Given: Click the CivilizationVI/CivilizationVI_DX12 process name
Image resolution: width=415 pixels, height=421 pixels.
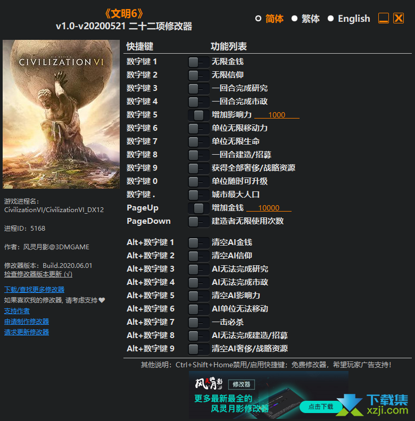Looking at the screenshot, I should (54, 209).
